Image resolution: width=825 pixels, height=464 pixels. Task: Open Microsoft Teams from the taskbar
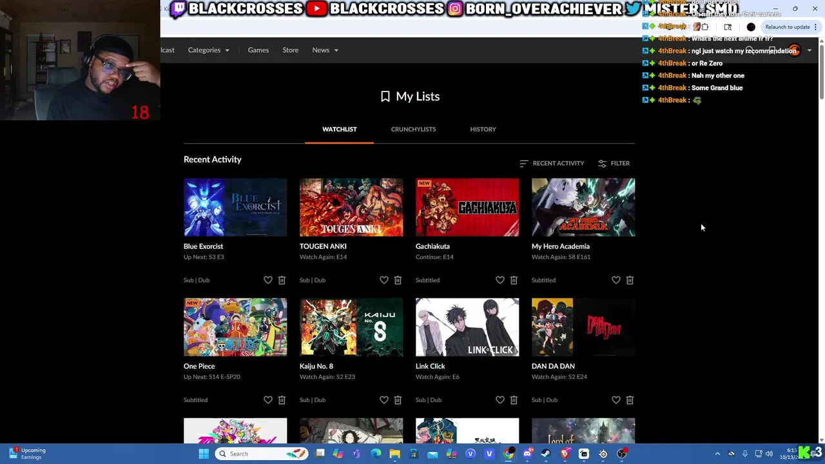tap(357, 454)
